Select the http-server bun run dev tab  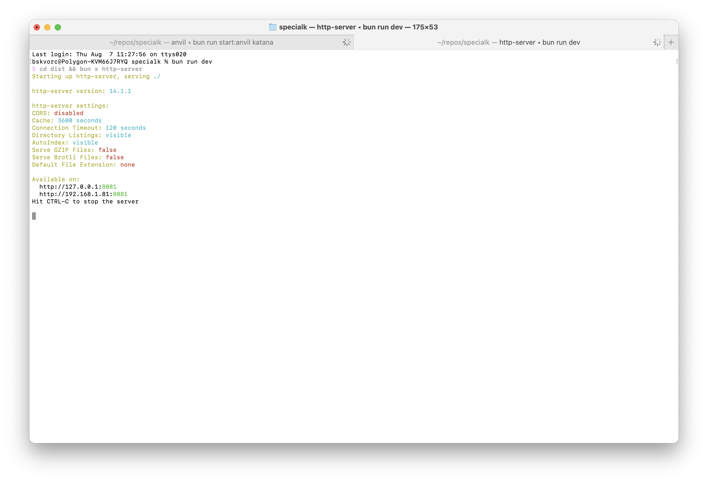pos(508,42)
